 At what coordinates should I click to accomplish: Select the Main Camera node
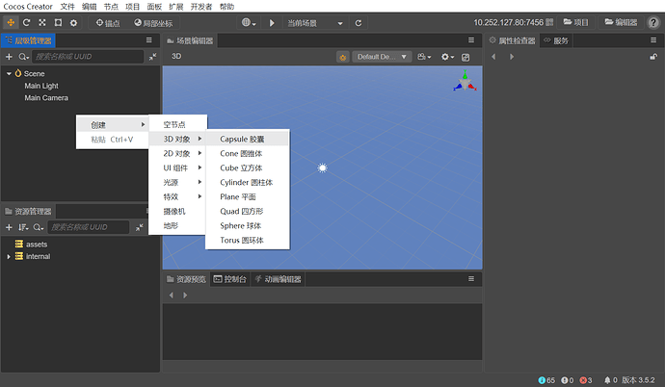(x=46, y=98)
